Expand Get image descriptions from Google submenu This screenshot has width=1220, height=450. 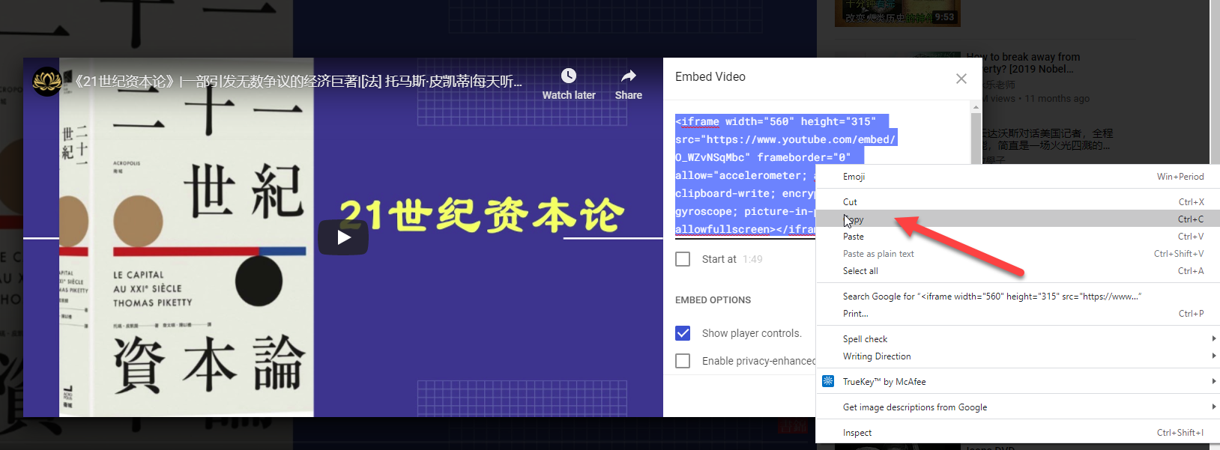(x=1214, y=407)
